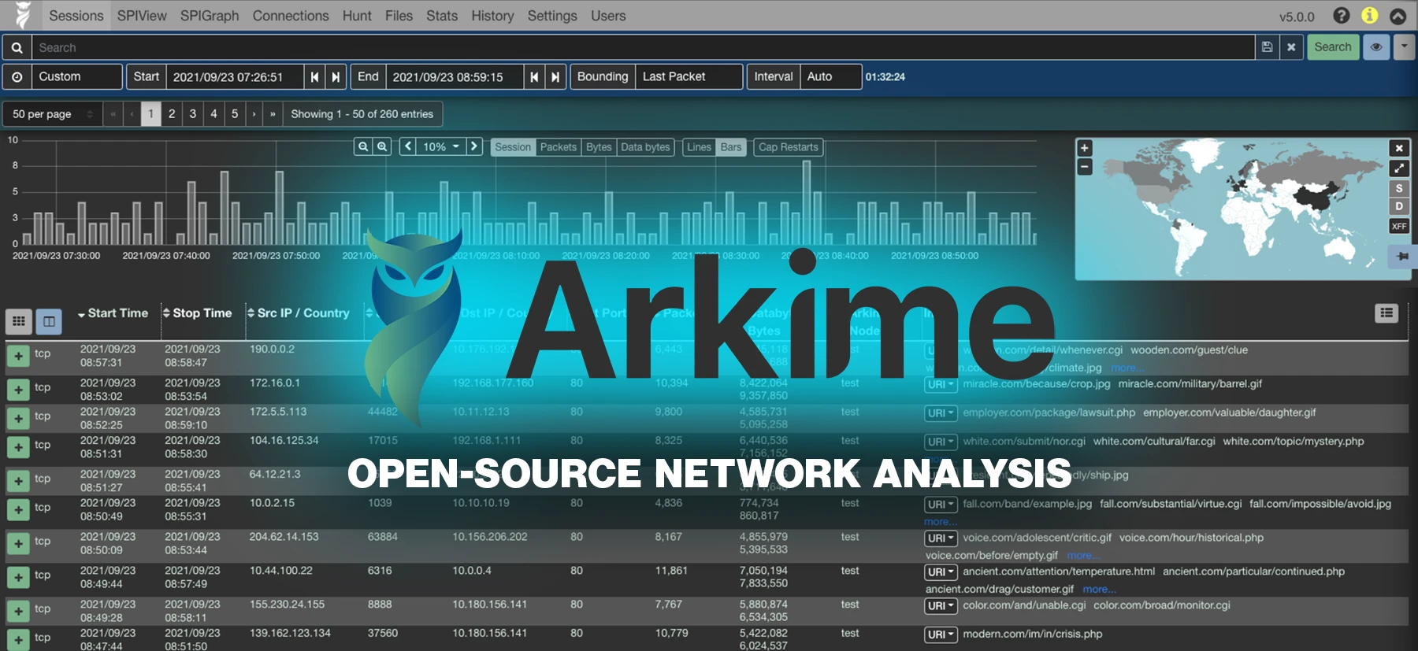Open the SPIGraph tab
Viewport: 1418px width, 651px height.
[x=209, y=16]
